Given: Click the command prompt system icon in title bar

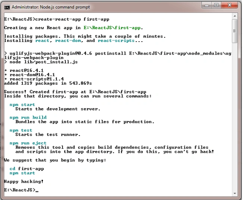Looking at the screenshot, I should (x=7, y=7).
